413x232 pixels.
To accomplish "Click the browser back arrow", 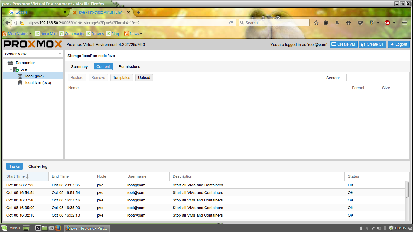I will tap(8, 23).
